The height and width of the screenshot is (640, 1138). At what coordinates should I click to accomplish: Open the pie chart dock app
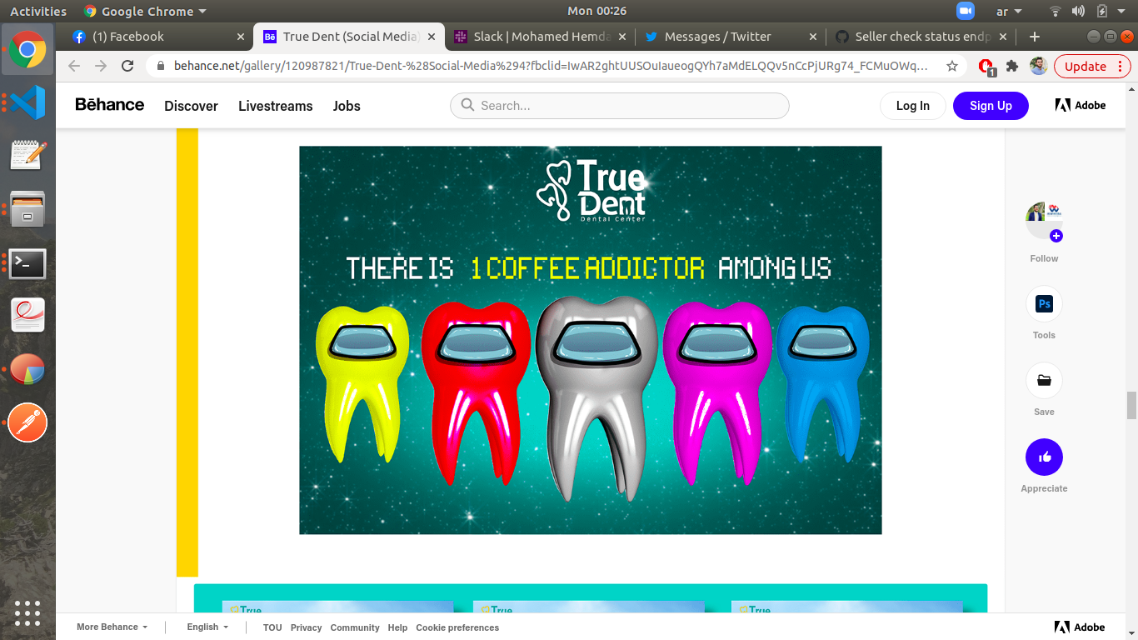(x=27, y=369)
